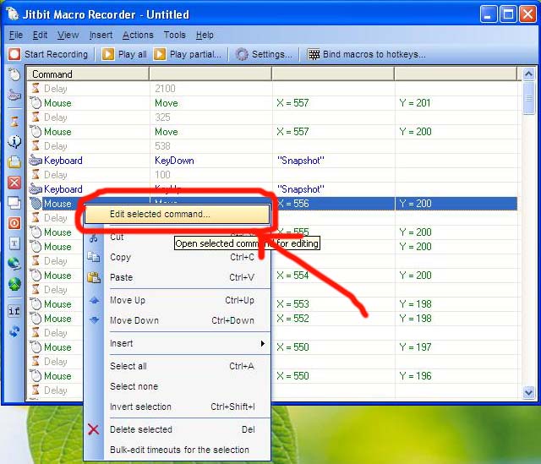This screenshot has width=541, height=464.
Task: Click the 'Settings...' button label
Action: pyautogui.click(x=272, y=54)
